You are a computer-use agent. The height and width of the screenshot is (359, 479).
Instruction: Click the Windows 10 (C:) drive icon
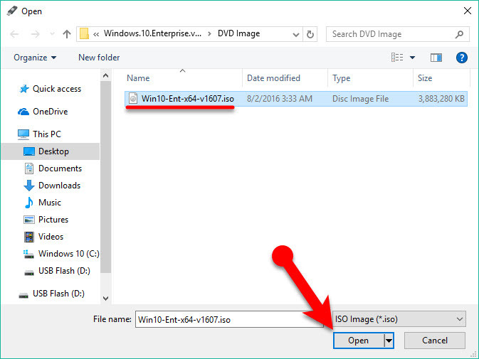coord(29,254)
